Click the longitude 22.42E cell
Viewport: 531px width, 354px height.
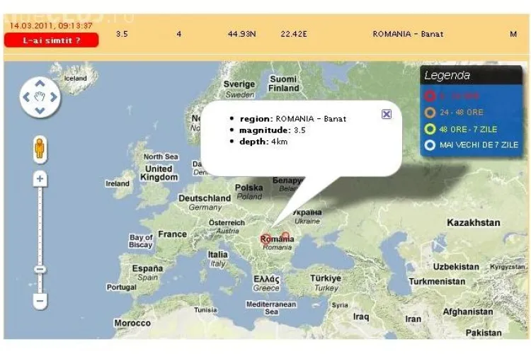point(294,34)
